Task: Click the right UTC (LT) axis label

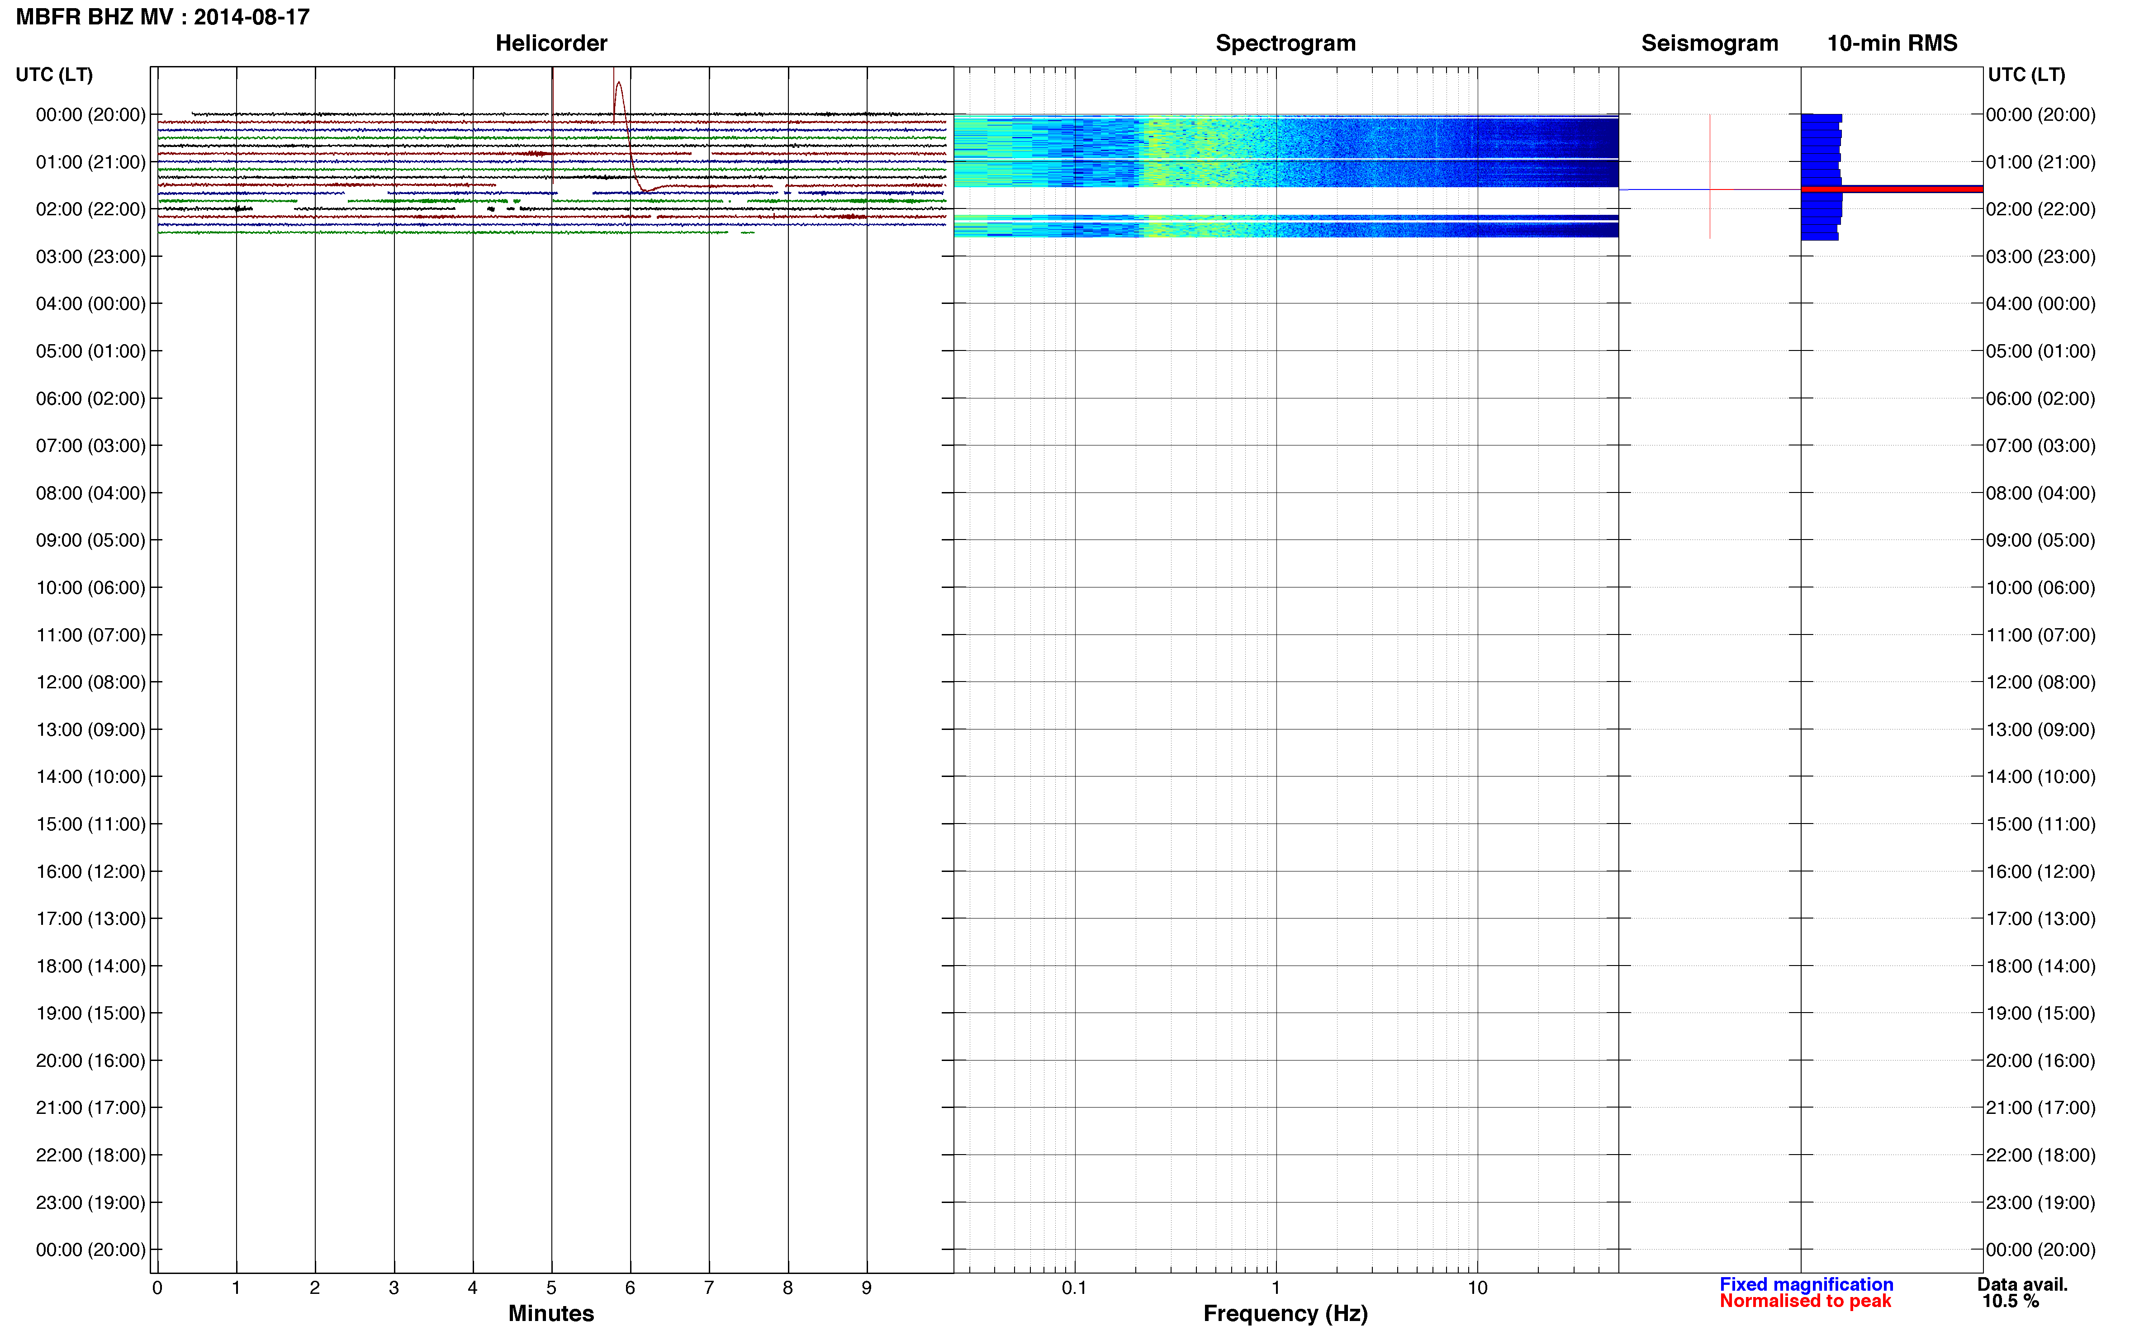Action: pyautogui.click(x=2026, y=76)
